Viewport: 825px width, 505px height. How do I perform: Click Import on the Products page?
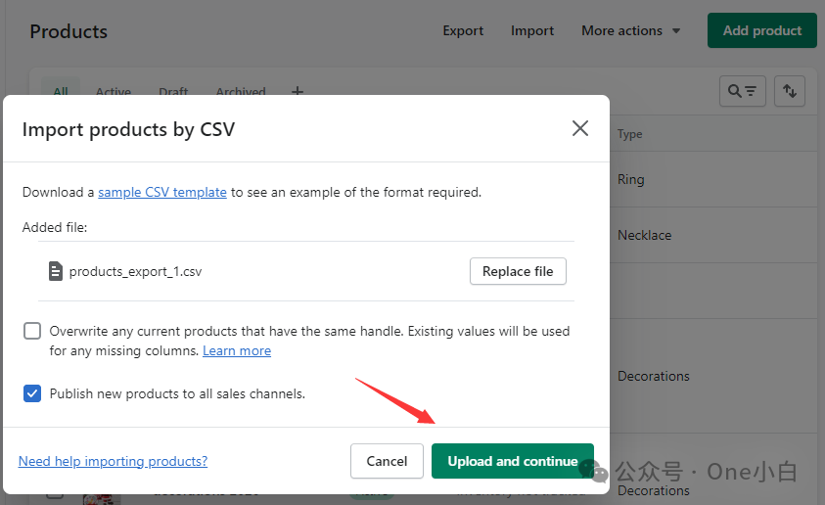click(x=532, y=30)
